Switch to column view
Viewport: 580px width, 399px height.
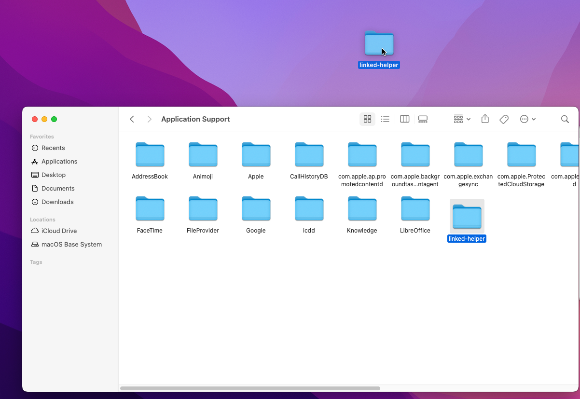coord(405,119)
